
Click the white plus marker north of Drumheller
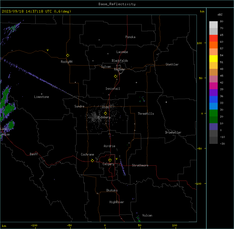(x=166, y=102)
